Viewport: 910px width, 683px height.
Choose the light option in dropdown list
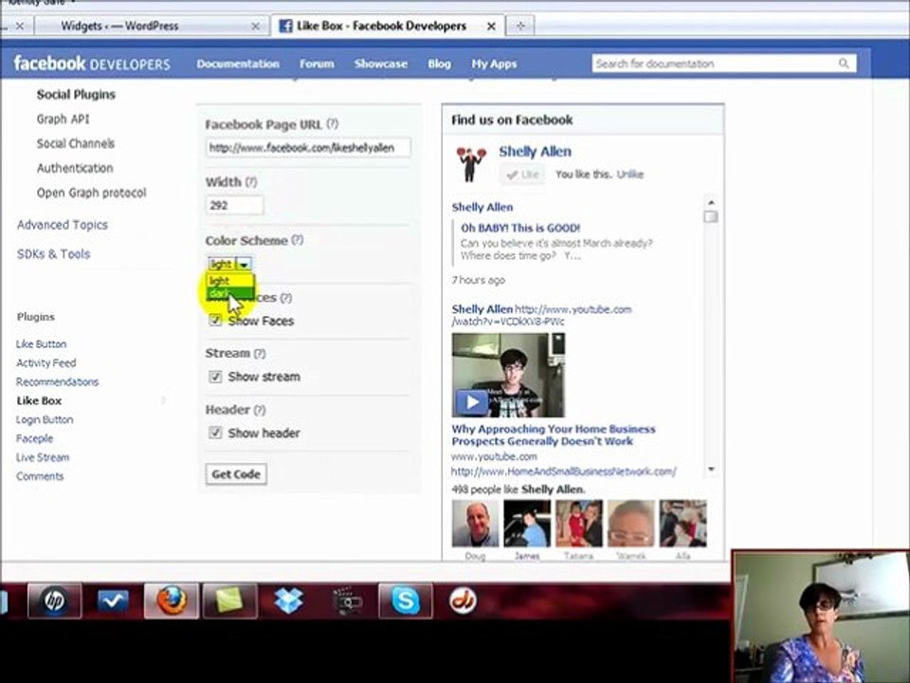pos(230,281)
